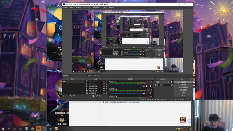The image size is (233, 131).
Task: Click the Filters button above Sources
Action: click(97, 76)
